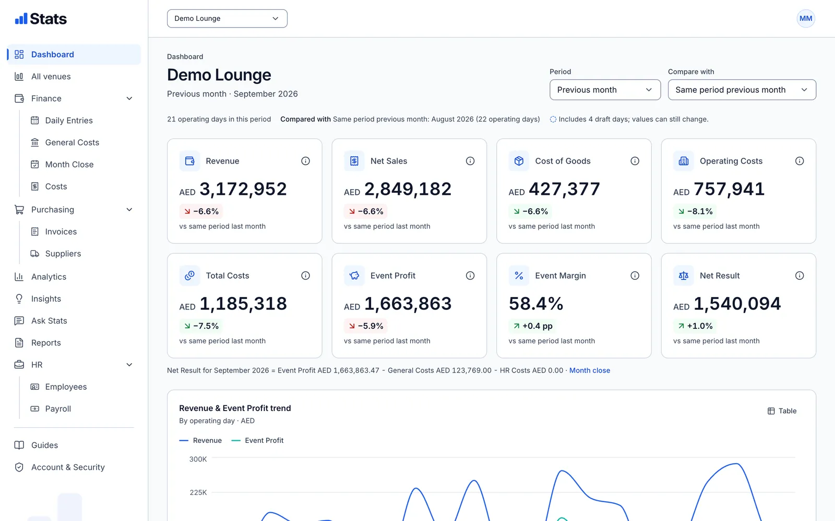The width and height of the screenshot is (835, 521).
Task: Open the Compare with dropdown
Action: tap(742, 90)
